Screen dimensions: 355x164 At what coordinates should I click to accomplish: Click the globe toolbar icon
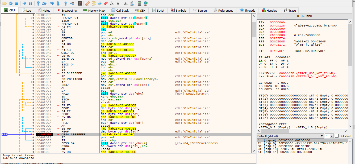145,3
